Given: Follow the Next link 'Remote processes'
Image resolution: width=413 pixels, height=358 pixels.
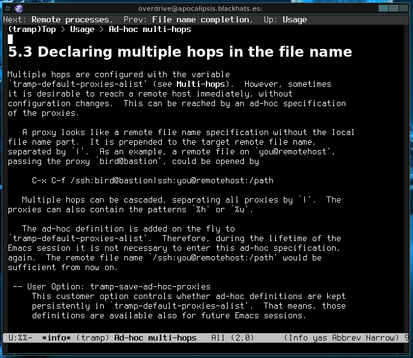Looking at the screenshot, I should click(x=70, y=20).
